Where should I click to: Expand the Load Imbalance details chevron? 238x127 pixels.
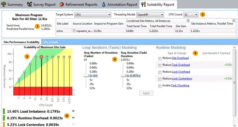(x=73, y=111)
